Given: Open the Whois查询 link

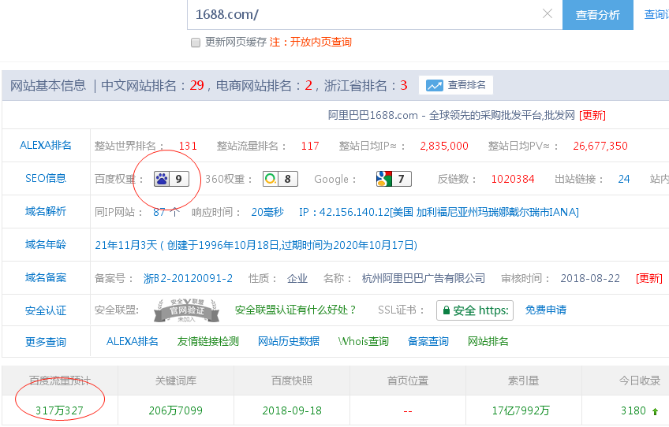Looking at the screenshot, I should (364, 341).
